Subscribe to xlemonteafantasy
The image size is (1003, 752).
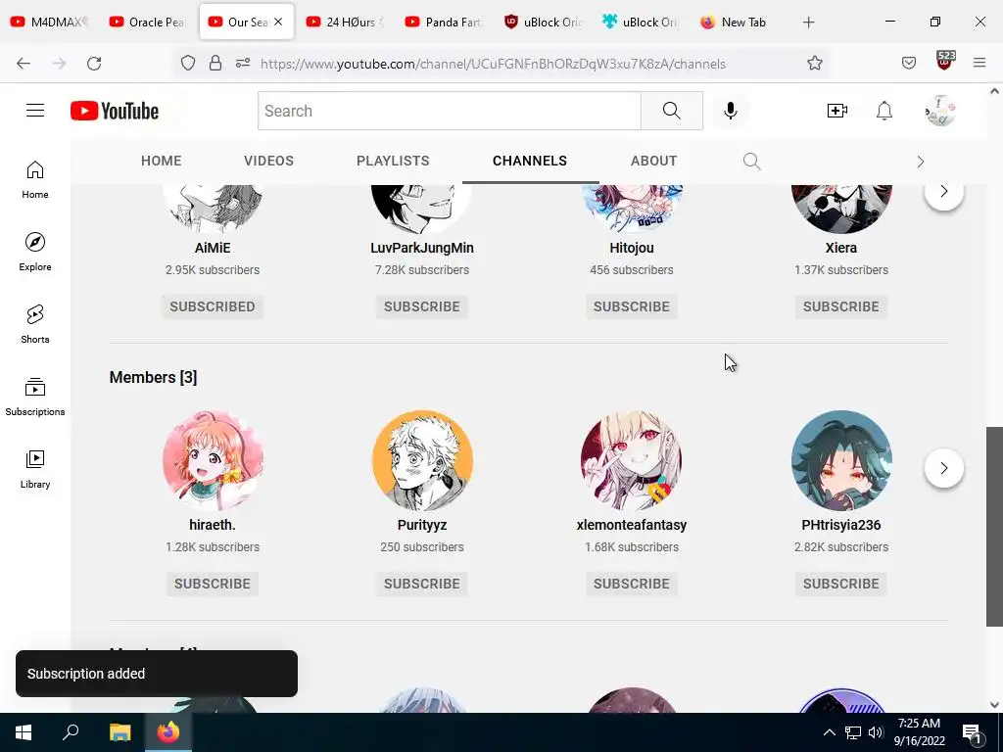pyautogui.click(x=632, y=584)
